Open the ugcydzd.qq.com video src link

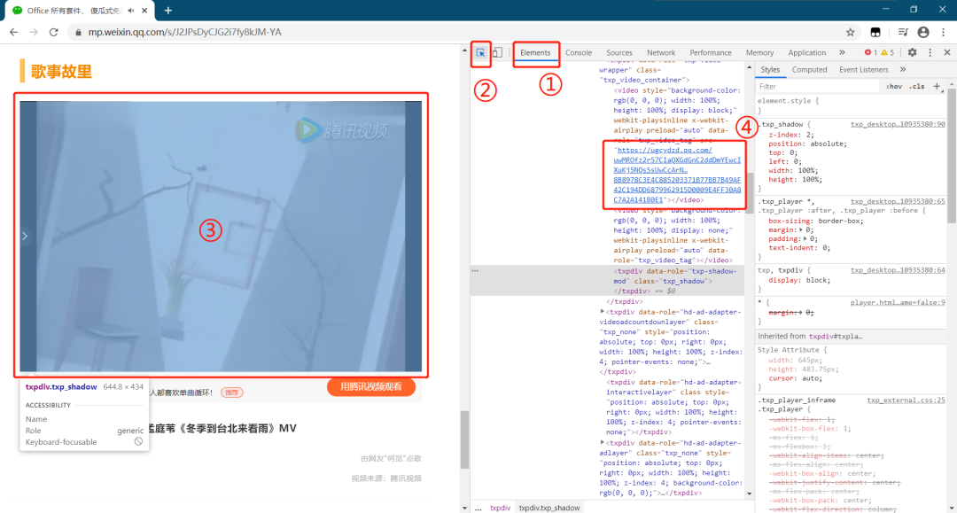tap(677, 175)
